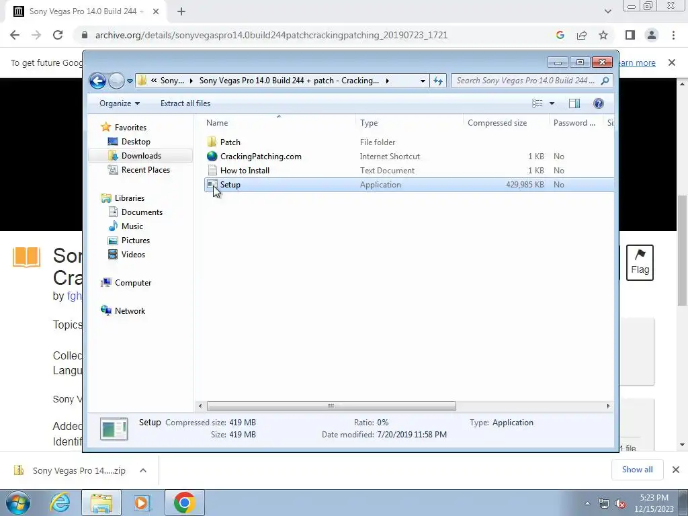Viewport: 688px width, 516px height.
Task: Open the Documents library
Action: coord(142,212)
